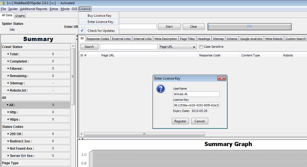Sort by the Robots column header
Screen dimensions: 307x167
click(x=294, y=55)
